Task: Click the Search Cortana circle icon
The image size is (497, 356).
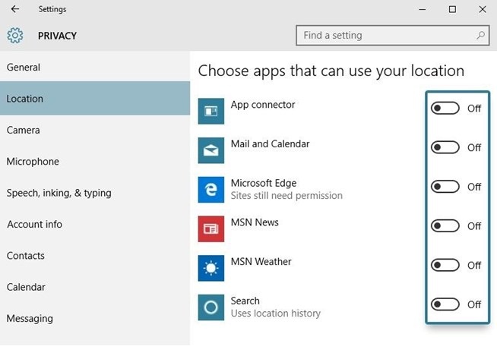Action: 211,307
